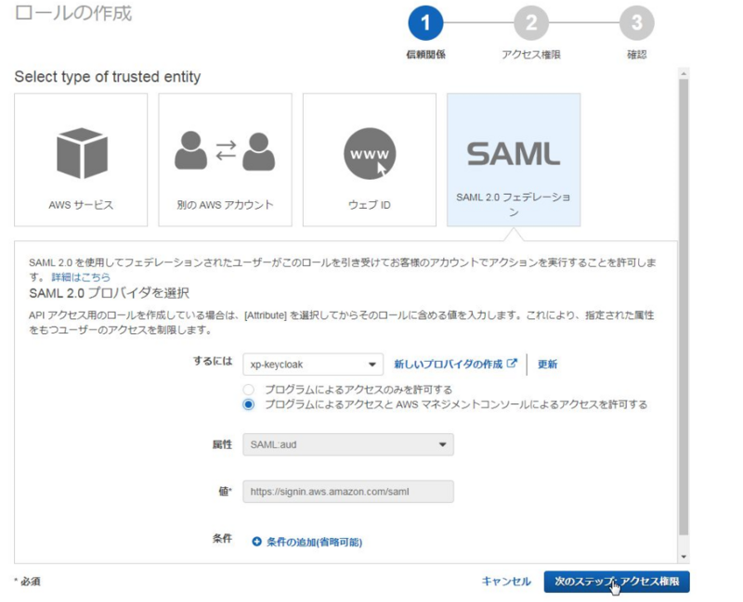Click the plus icon for 条件の追加
Screen dimensions: 743x602
coord(256,542)
